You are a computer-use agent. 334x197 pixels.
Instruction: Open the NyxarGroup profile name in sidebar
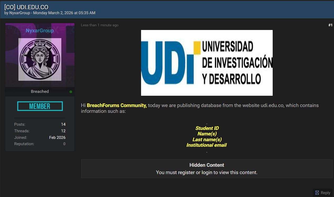pos(40,31)
